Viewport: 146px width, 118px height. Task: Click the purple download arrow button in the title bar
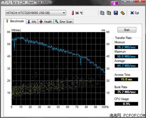point(114,3)
